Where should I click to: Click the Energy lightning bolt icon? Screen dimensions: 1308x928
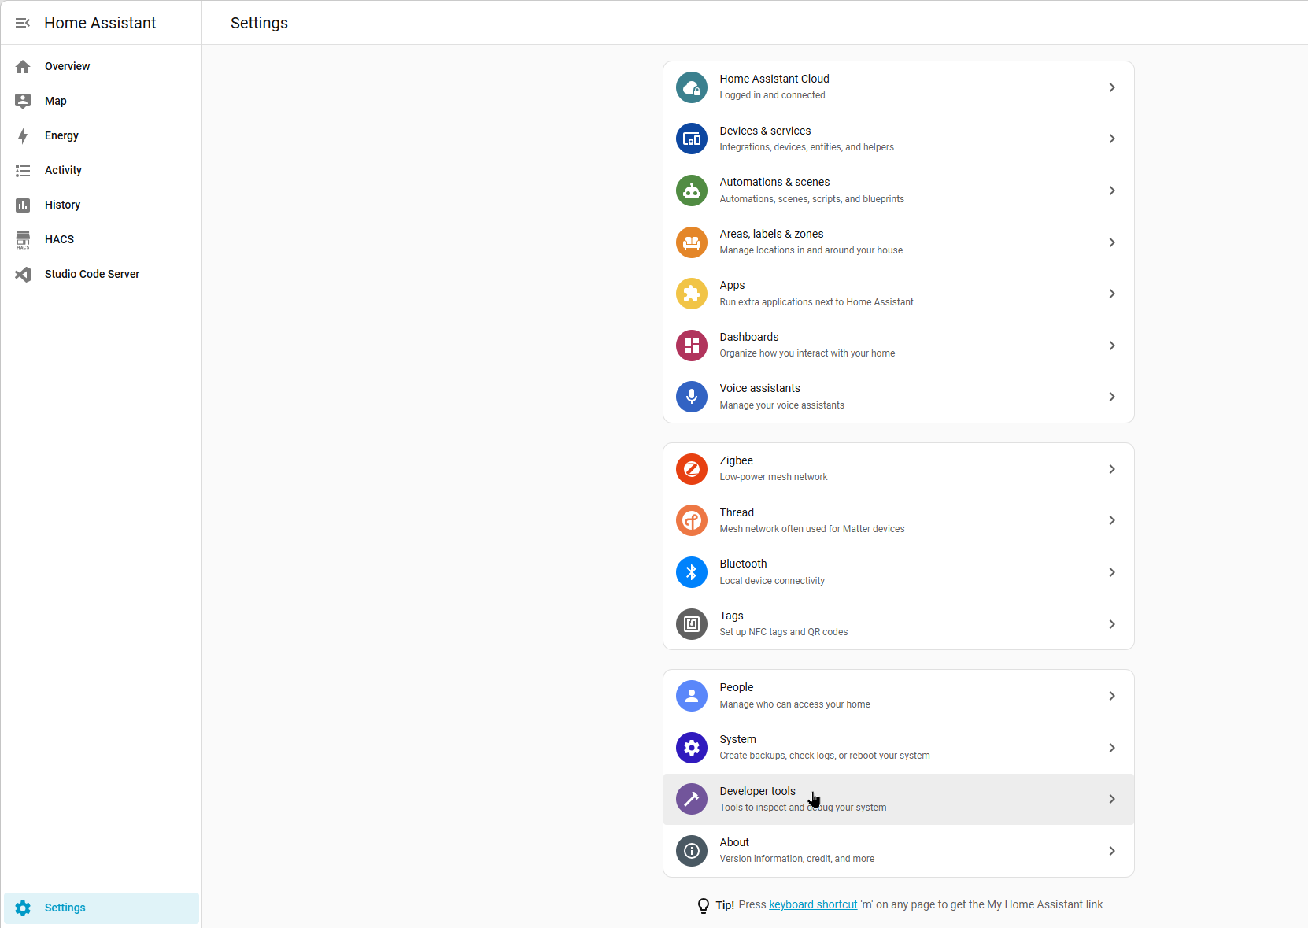tap(23, 135)
